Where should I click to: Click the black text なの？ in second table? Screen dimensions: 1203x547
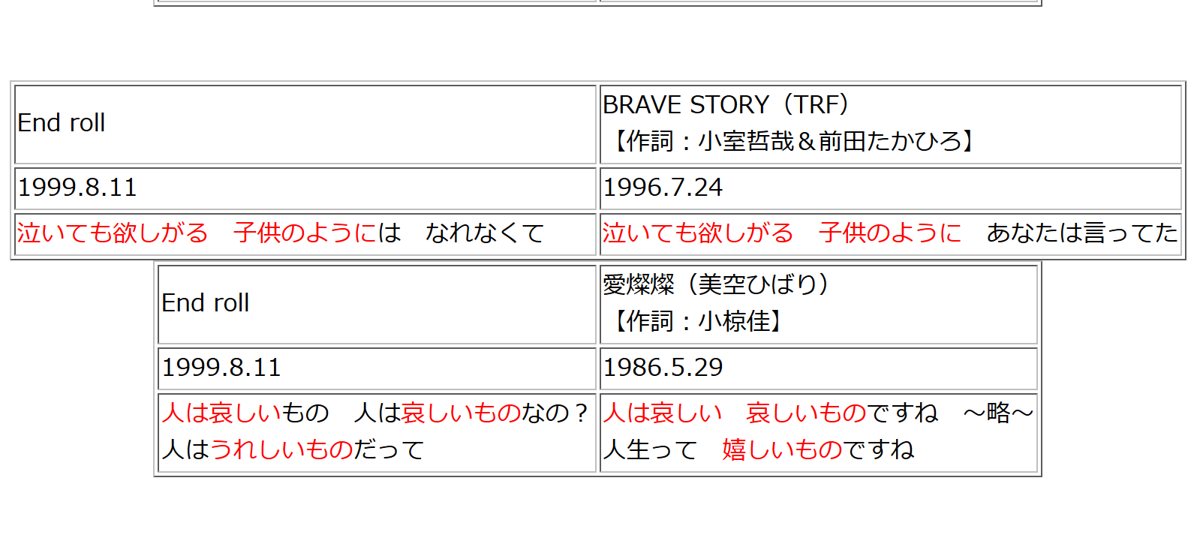555,413
